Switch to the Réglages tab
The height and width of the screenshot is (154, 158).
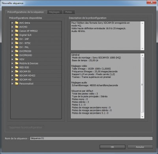pyautogui.click(x=55, y=12)
